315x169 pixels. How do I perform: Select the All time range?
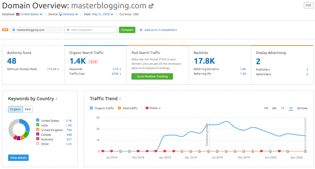click(302, 108)
